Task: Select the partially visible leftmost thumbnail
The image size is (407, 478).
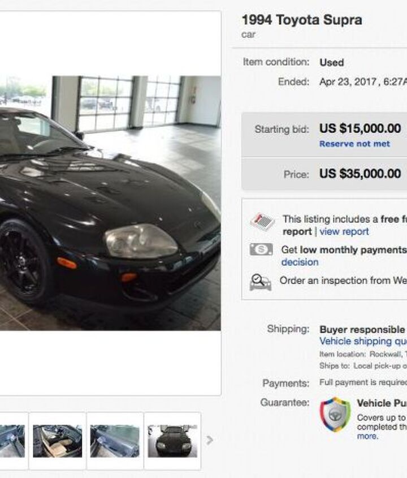Action: 12,441
